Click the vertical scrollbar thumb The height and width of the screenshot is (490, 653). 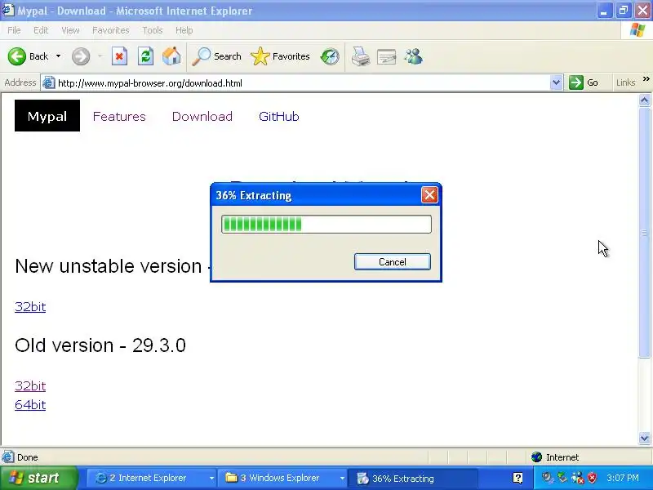point(644,232)
